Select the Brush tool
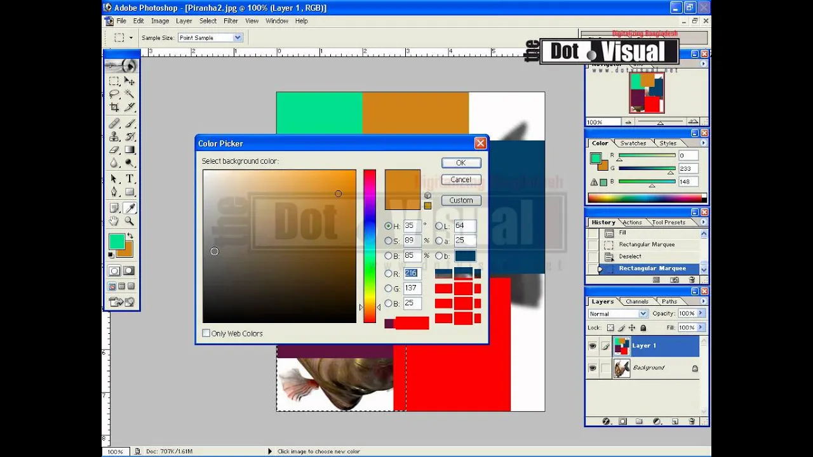 point(130,124)
